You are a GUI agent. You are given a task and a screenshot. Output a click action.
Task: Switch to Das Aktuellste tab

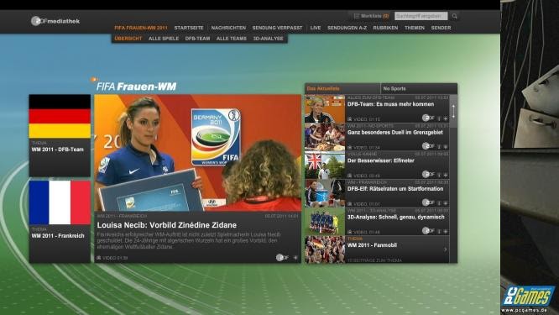(x=342, y=88)
